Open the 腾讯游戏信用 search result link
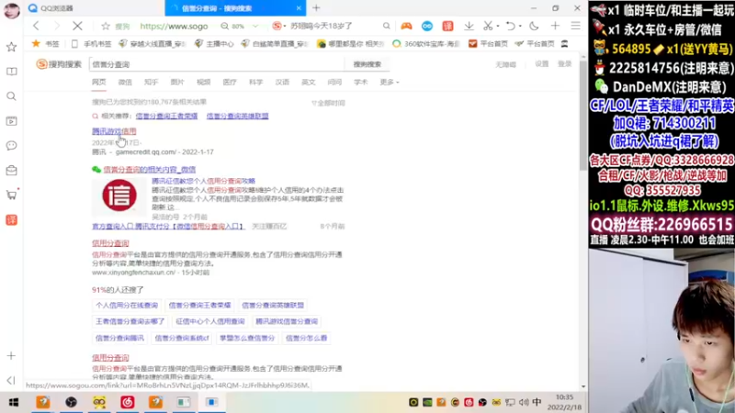The height and width of the screenshot is (413, 735). click(114, 131)
